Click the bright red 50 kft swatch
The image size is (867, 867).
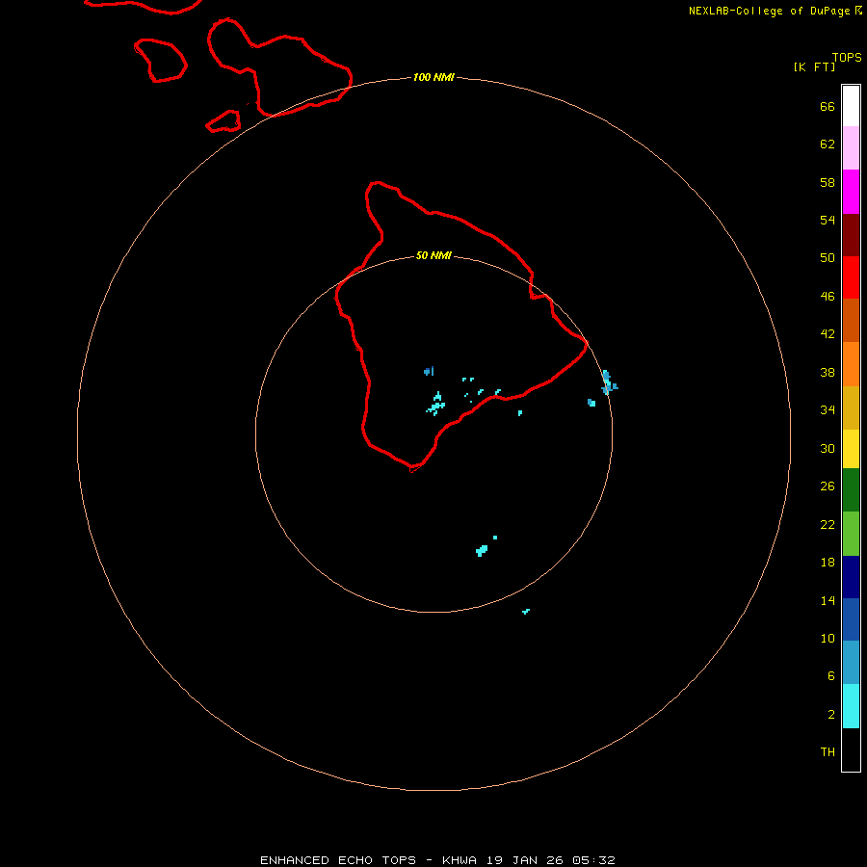851,277
